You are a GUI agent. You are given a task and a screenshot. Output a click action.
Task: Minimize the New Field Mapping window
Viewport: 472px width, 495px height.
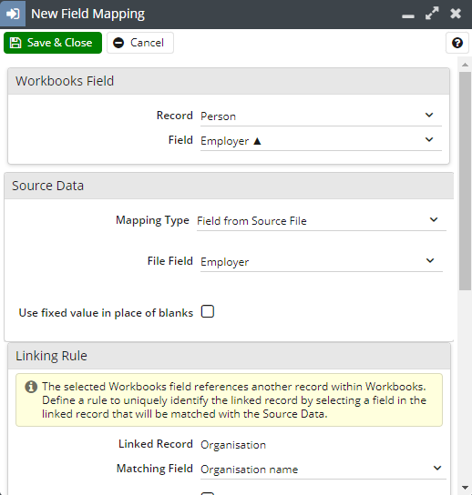coord(408,16)
